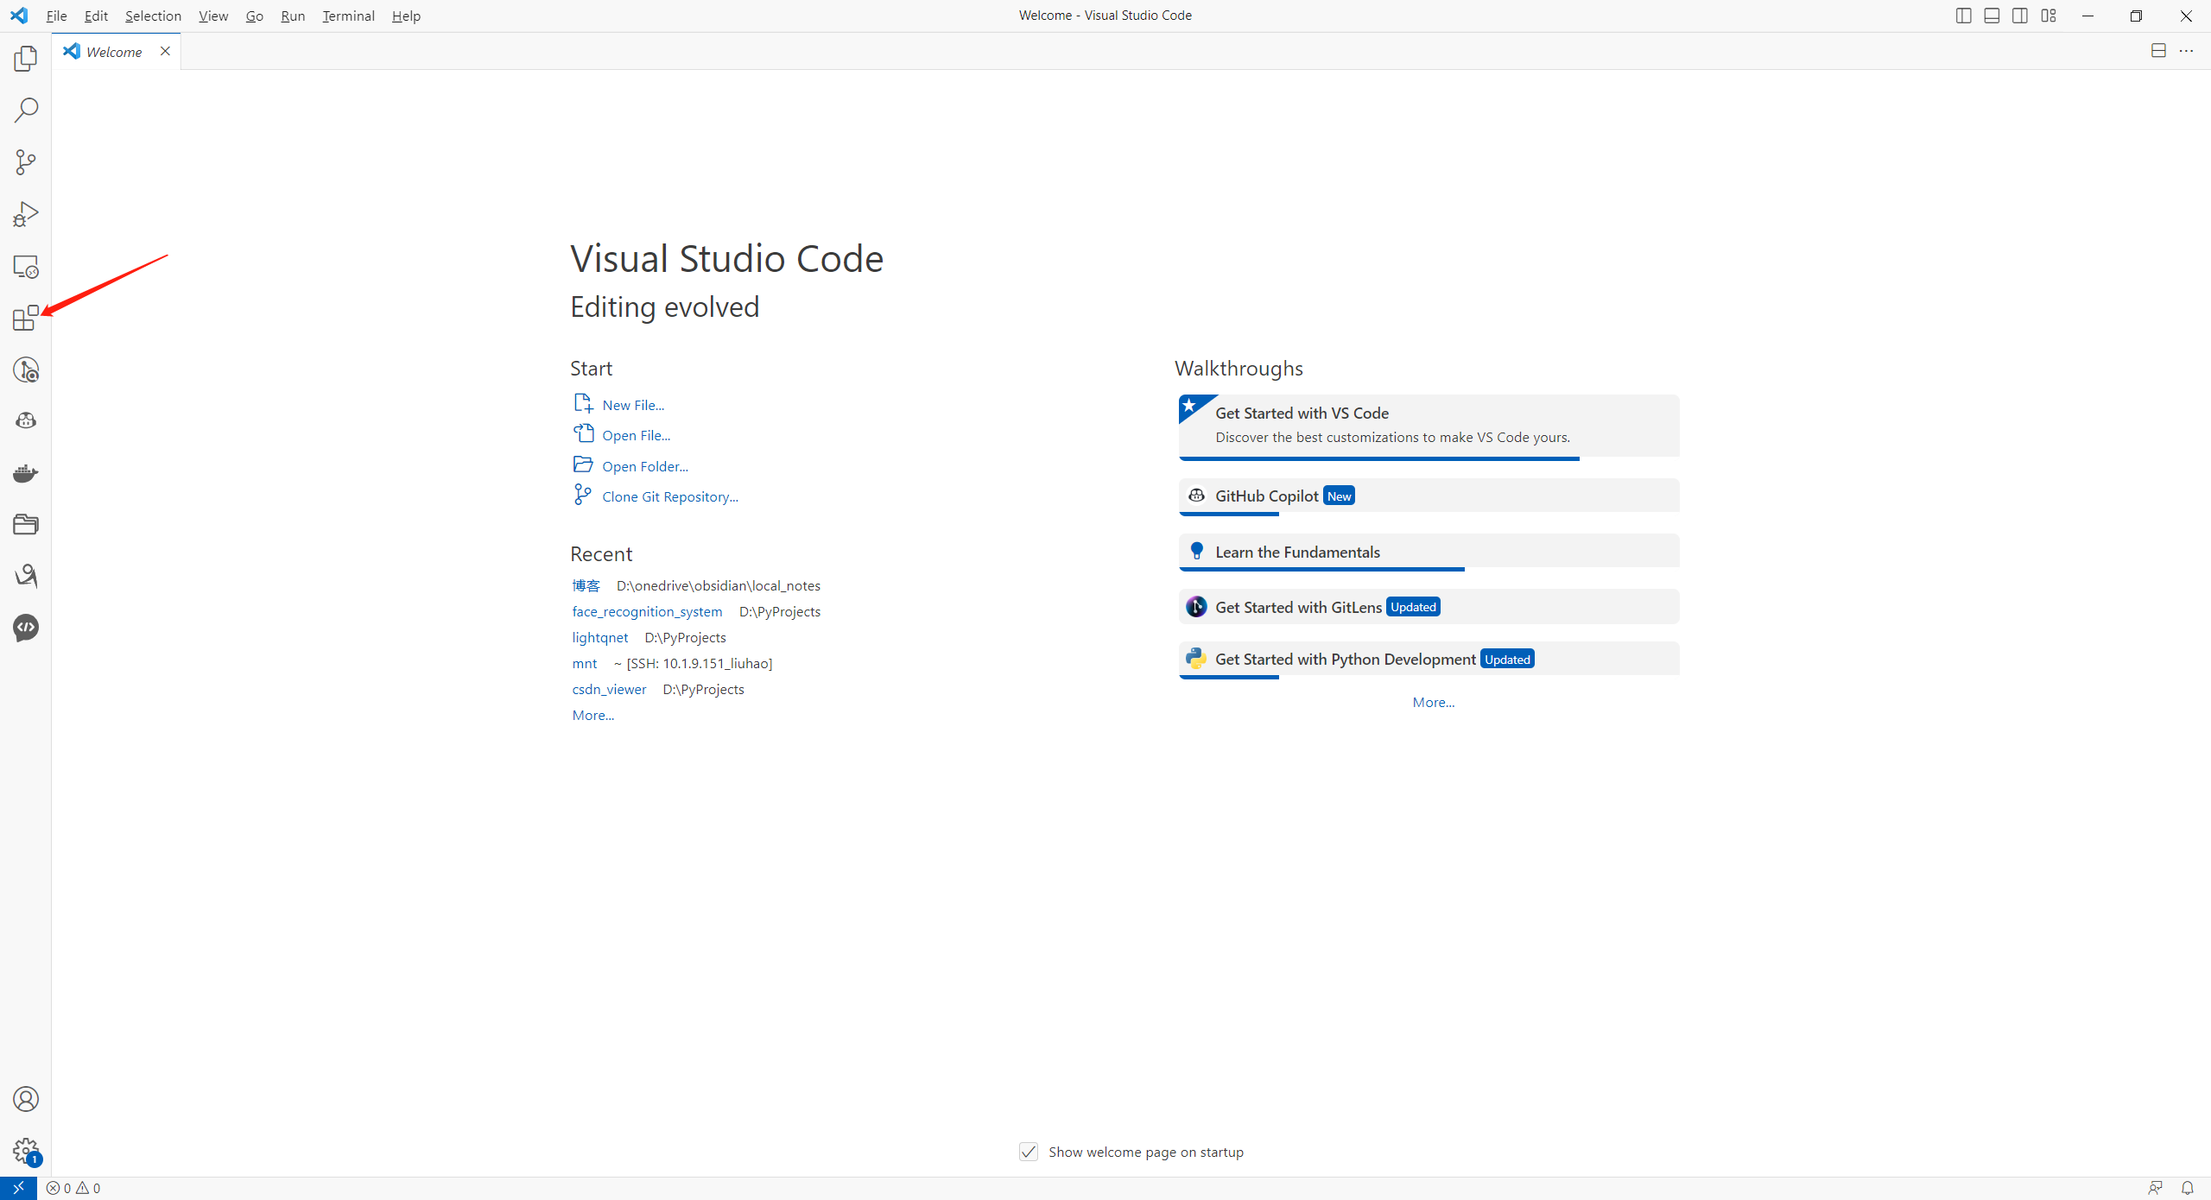Open the Help menu
Screen dimensions: 2211x1200
(x=406, y=16)
